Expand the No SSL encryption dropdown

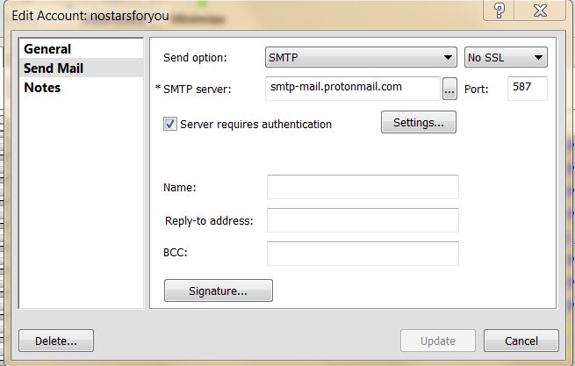point(506,57)
